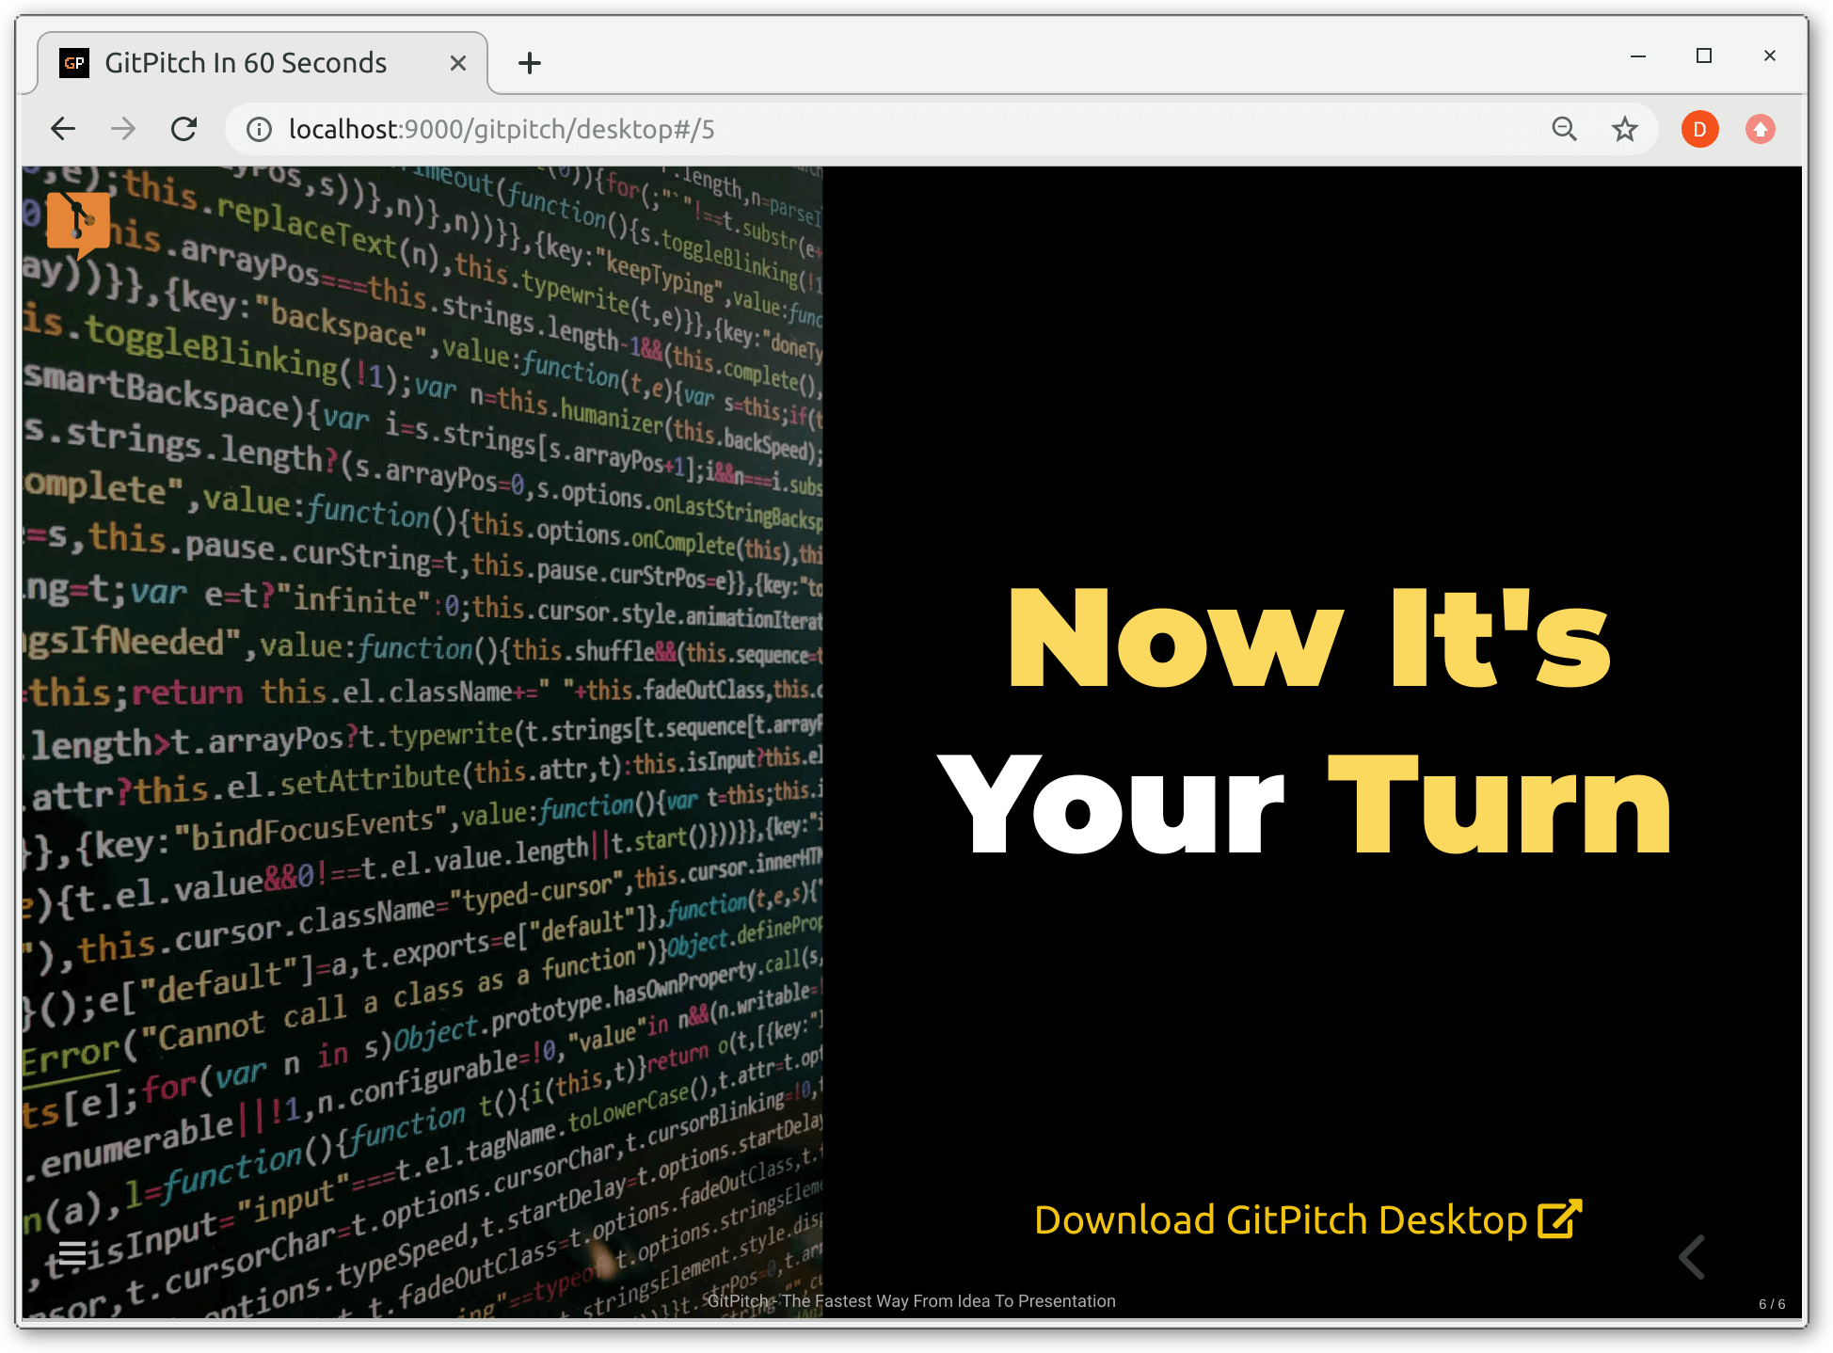Click the footer text GitPitch - The Fastest Way
This screenshot has width=1833, height=1353.
coord(911,1301)
